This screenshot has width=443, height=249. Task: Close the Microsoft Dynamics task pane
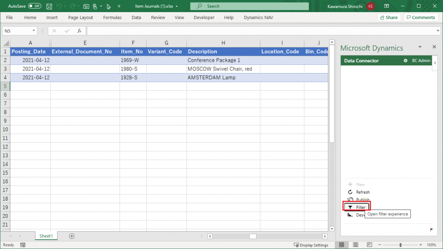tap(434, 47)
